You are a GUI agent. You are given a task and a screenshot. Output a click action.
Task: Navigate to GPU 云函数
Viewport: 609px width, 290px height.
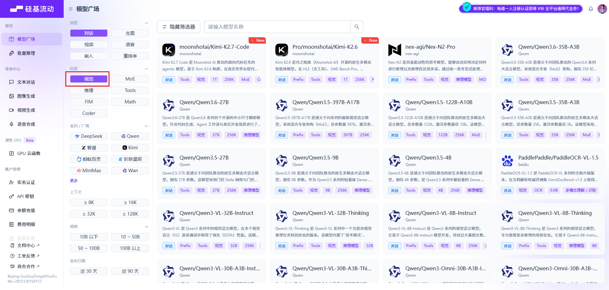tap(32, 153)
